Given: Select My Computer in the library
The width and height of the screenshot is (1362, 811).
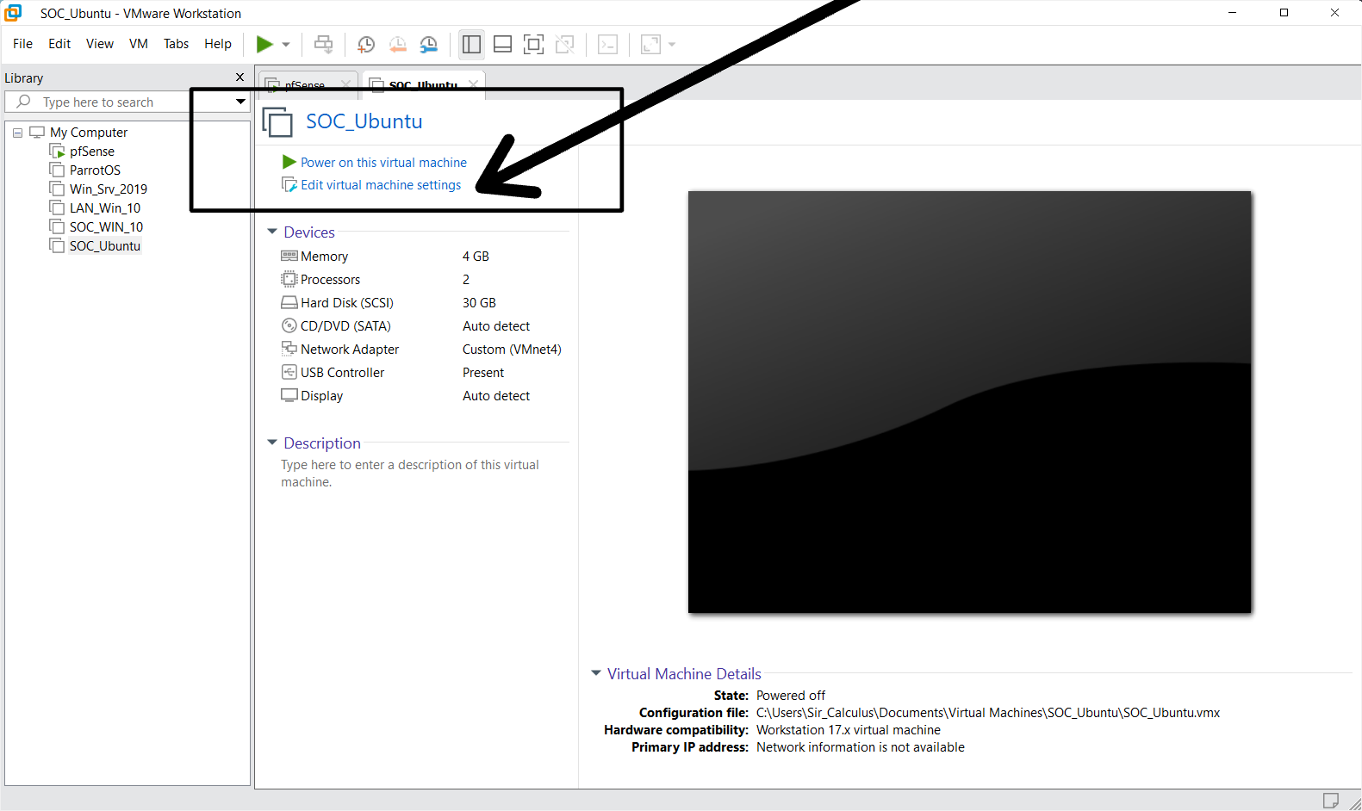Looking at the screenshot, I should pyautogui.click(x=89, y=133).
